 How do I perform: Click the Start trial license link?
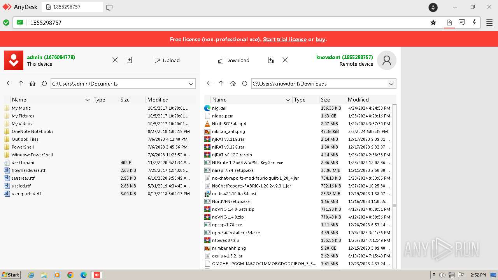[x=285, y=39]
